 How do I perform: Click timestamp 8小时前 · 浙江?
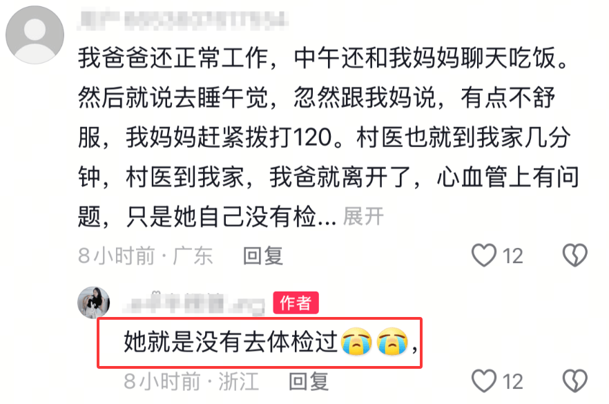(x=191, y=381)
